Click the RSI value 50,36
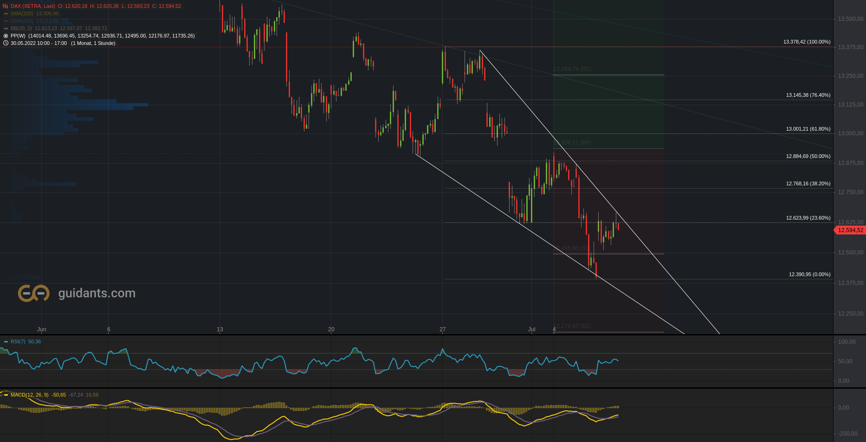The image size is (866, 442). click(x=34, y=341)
